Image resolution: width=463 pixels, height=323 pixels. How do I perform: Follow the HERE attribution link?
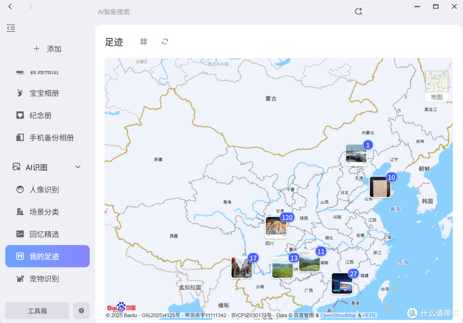[x=370, y=315]
